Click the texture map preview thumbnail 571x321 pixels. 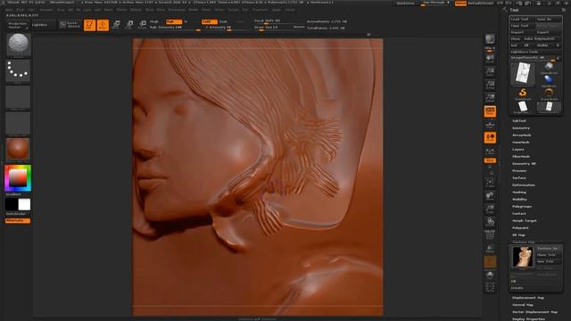pyautogui.click(x=522, y=257)
